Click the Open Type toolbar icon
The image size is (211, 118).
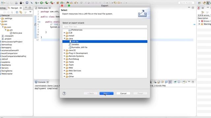(68, 3)
